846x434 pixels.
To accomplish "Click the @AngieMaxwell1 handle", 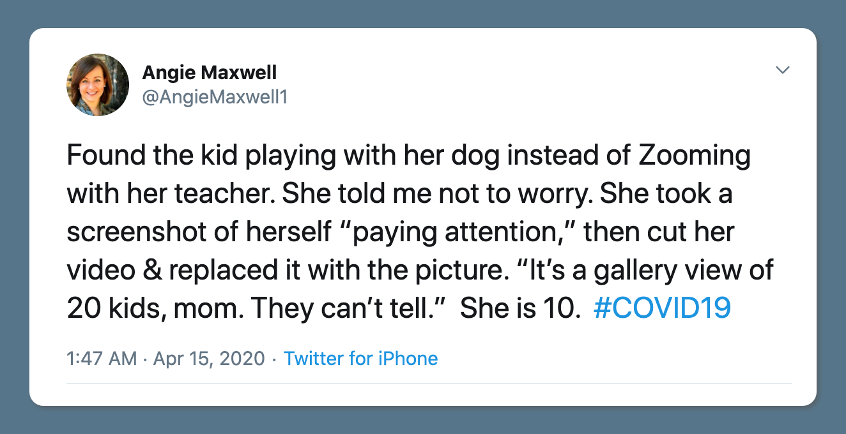I will 215,99.
